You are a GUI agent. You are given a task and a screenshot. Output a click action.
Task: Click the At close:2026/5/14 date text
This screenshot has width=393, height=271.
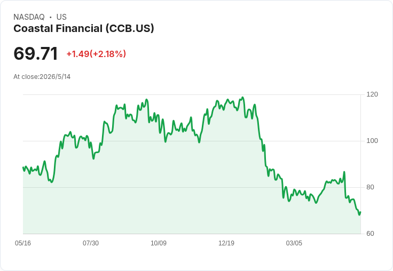click(x=42, y=77)
